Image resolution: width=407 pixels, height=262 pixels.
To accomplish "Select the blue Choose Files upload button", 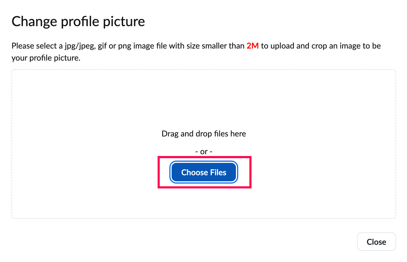I will coord(204,172).
